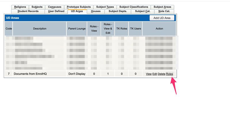The width and height of the screenshot is (230, 116).
Task: Open the User Defined tab
Action: (x=56, y=11)
